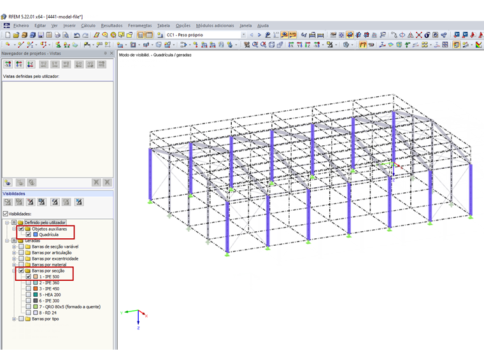Image resolution: width=484 pixels, height=363 pixels.
Task: Click the Save floppy disk icon
Action: click(41, 35)
